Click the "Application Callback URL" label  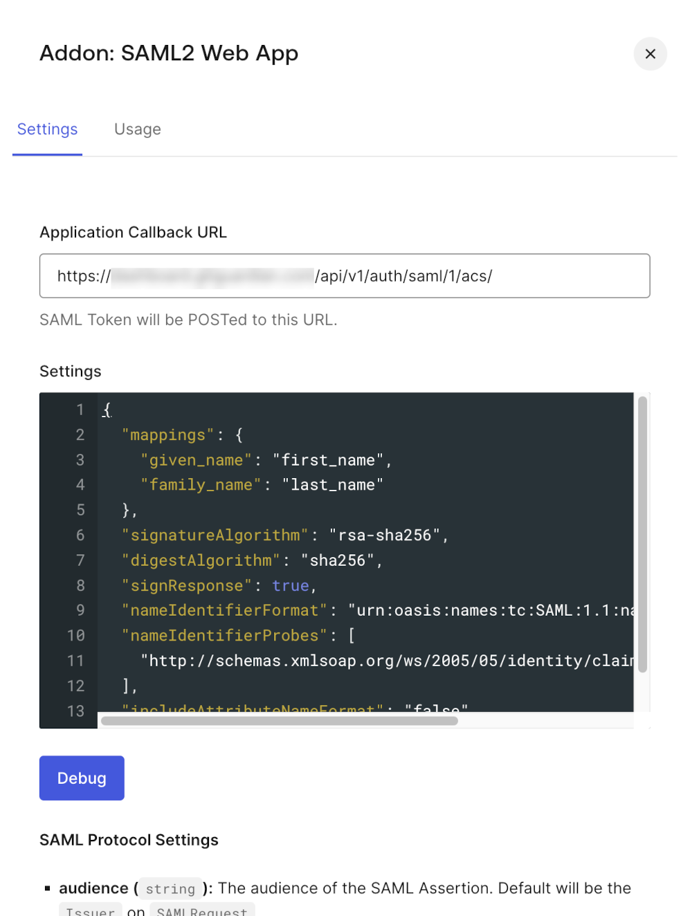(x=133, y=232)
